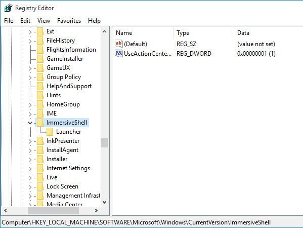Expand the GameUX key
Viewport: 303px width, 228px height.
30,68
